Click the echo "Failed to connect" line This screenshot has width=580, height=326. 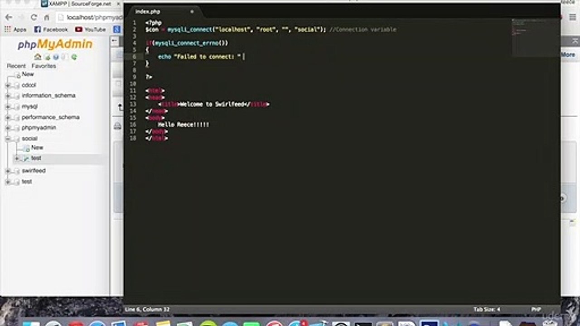[x=198, y=57]
